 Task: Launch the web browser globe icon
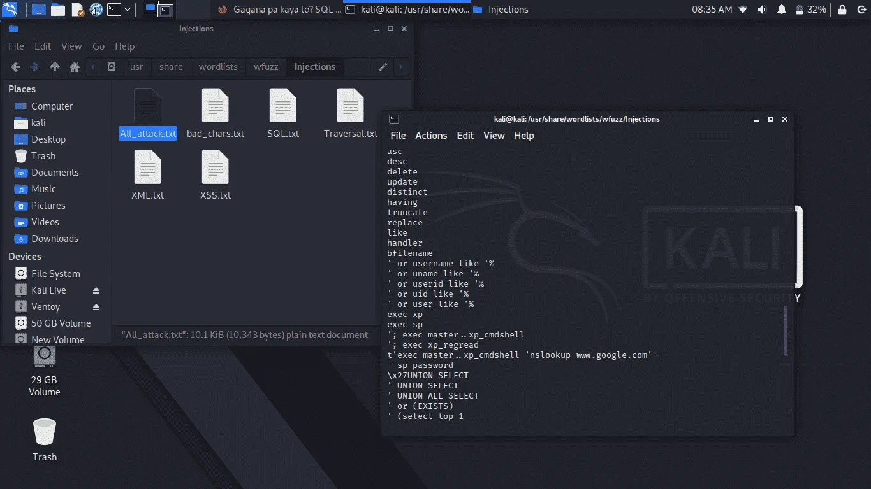click(96, 10)
